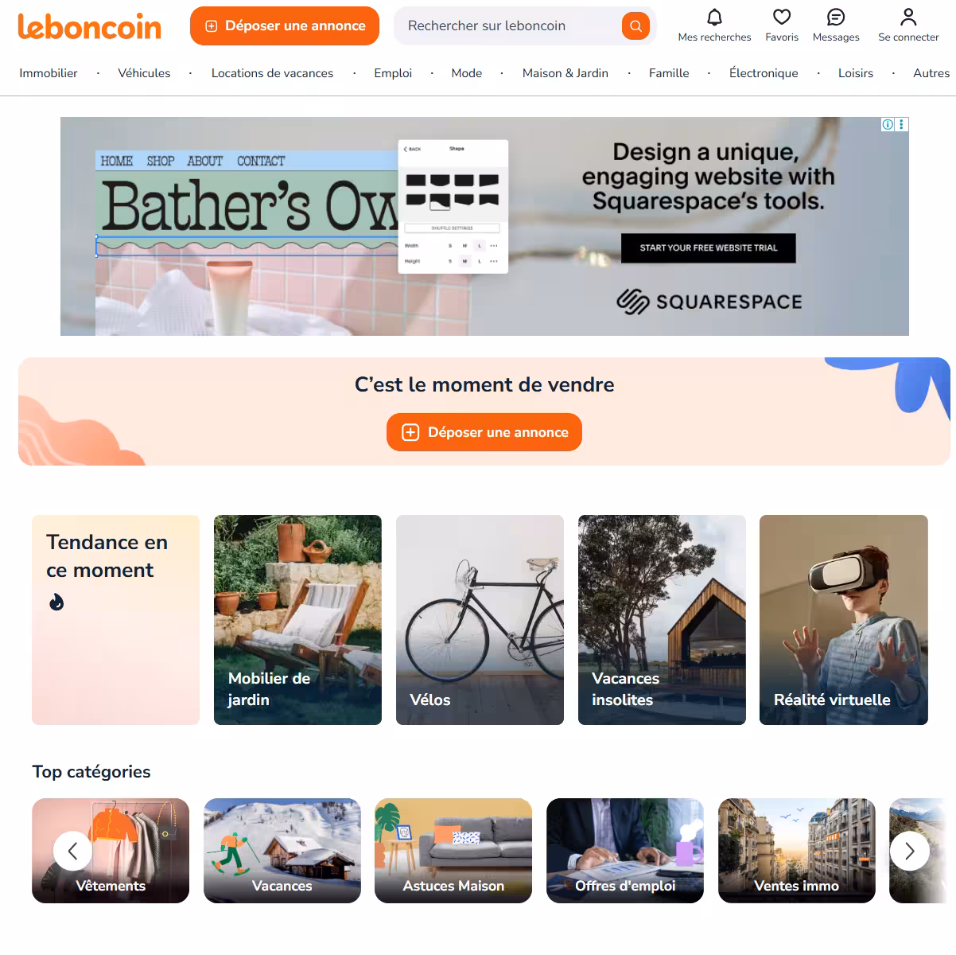Click the orange search magnifier icon
Screen dimensions: 956x955
coord(635,26)
